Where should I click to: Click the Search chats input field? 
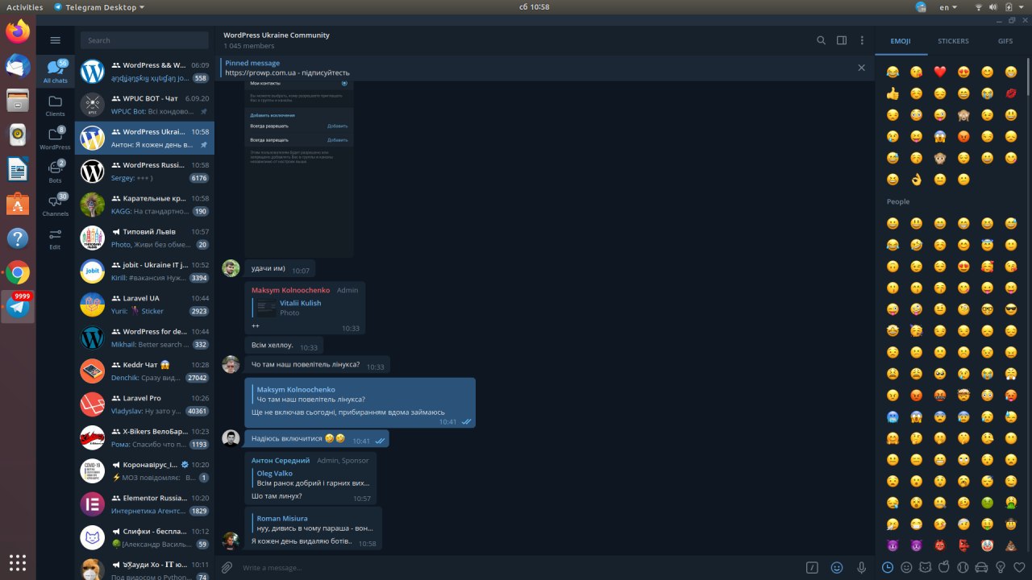tap(144, 40)
